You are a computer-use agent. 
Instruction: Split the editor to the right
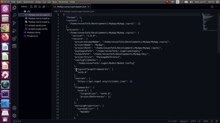click(x=212, y=7)
